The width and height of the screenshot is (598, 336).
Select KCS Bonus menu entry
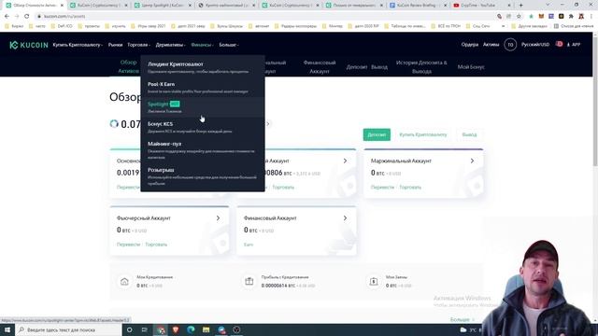tap(203, 127)
